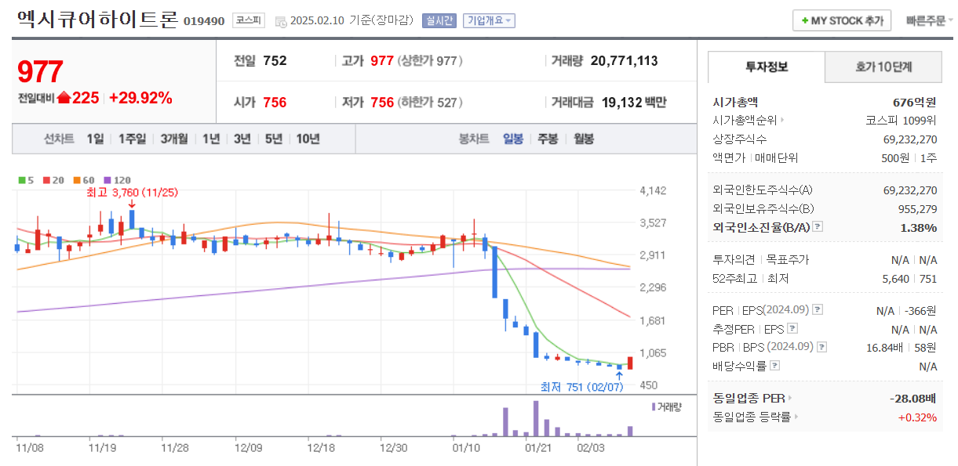Click the 실시간 badge button

click(x=439, y=21)
